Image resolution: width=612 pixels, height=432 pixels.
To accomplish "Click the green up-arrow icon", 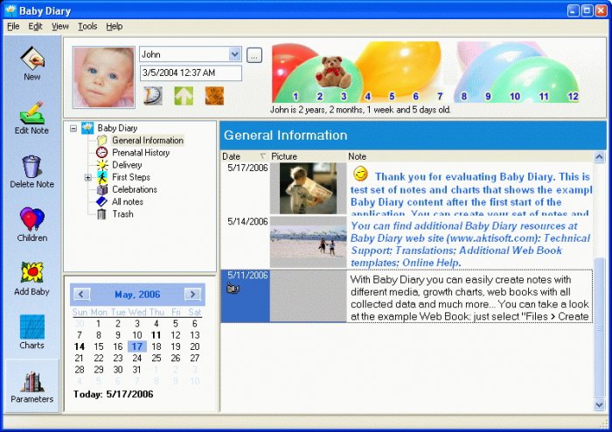I will point(184,96).
